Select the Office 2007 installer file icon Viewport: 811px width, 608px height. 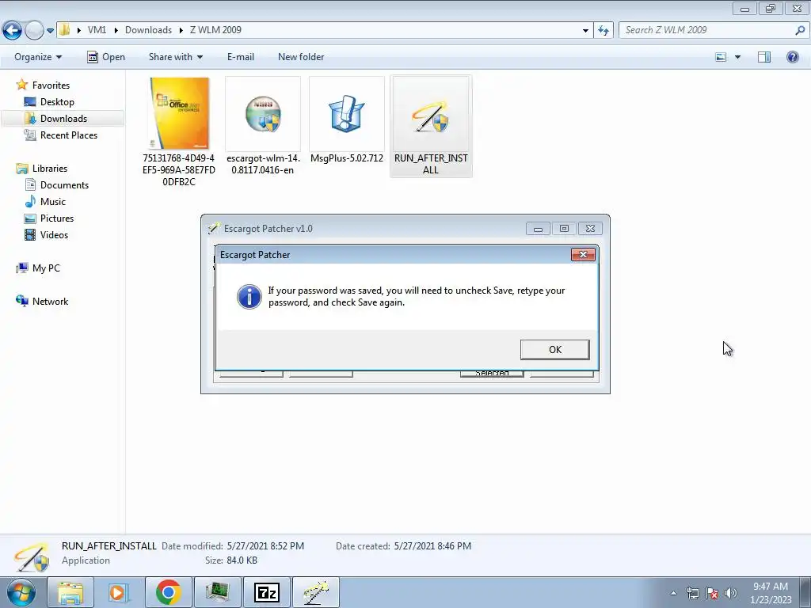(x=179, y=114)
